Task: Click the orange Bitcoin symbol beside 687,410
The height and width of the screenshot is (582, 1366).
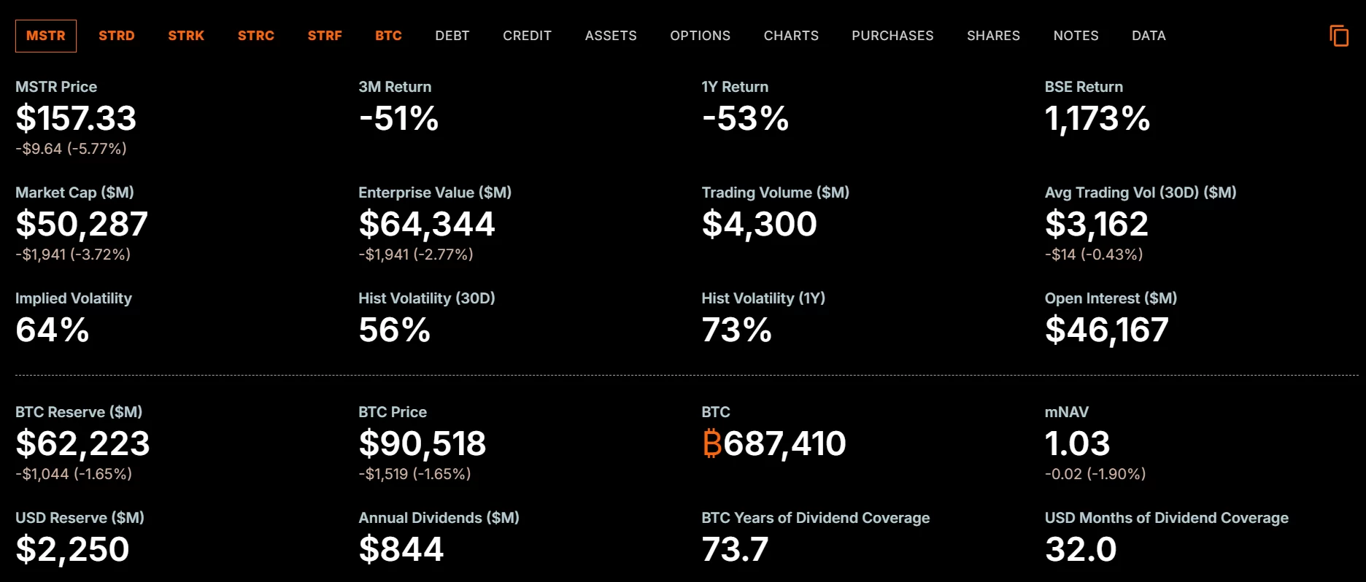Action: tap(711, 443)
